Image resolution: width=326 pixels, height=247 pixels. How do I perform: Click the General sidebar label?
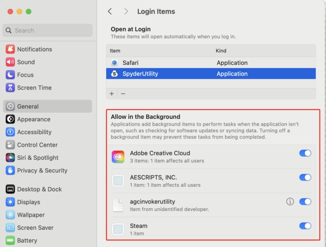pyautogui.click(x=28, y=106)
